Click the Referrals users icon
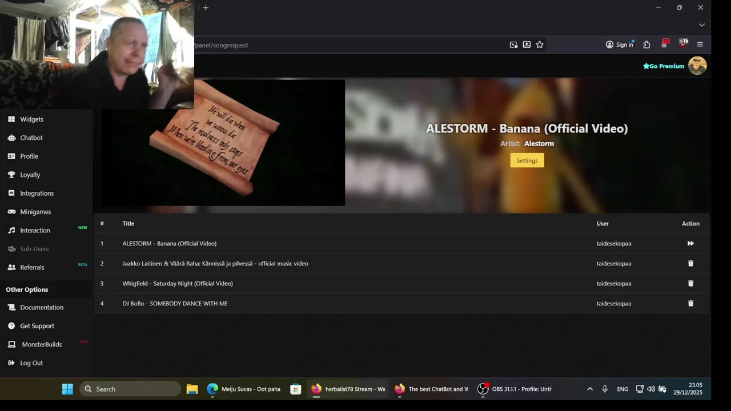 coord(11,267)
